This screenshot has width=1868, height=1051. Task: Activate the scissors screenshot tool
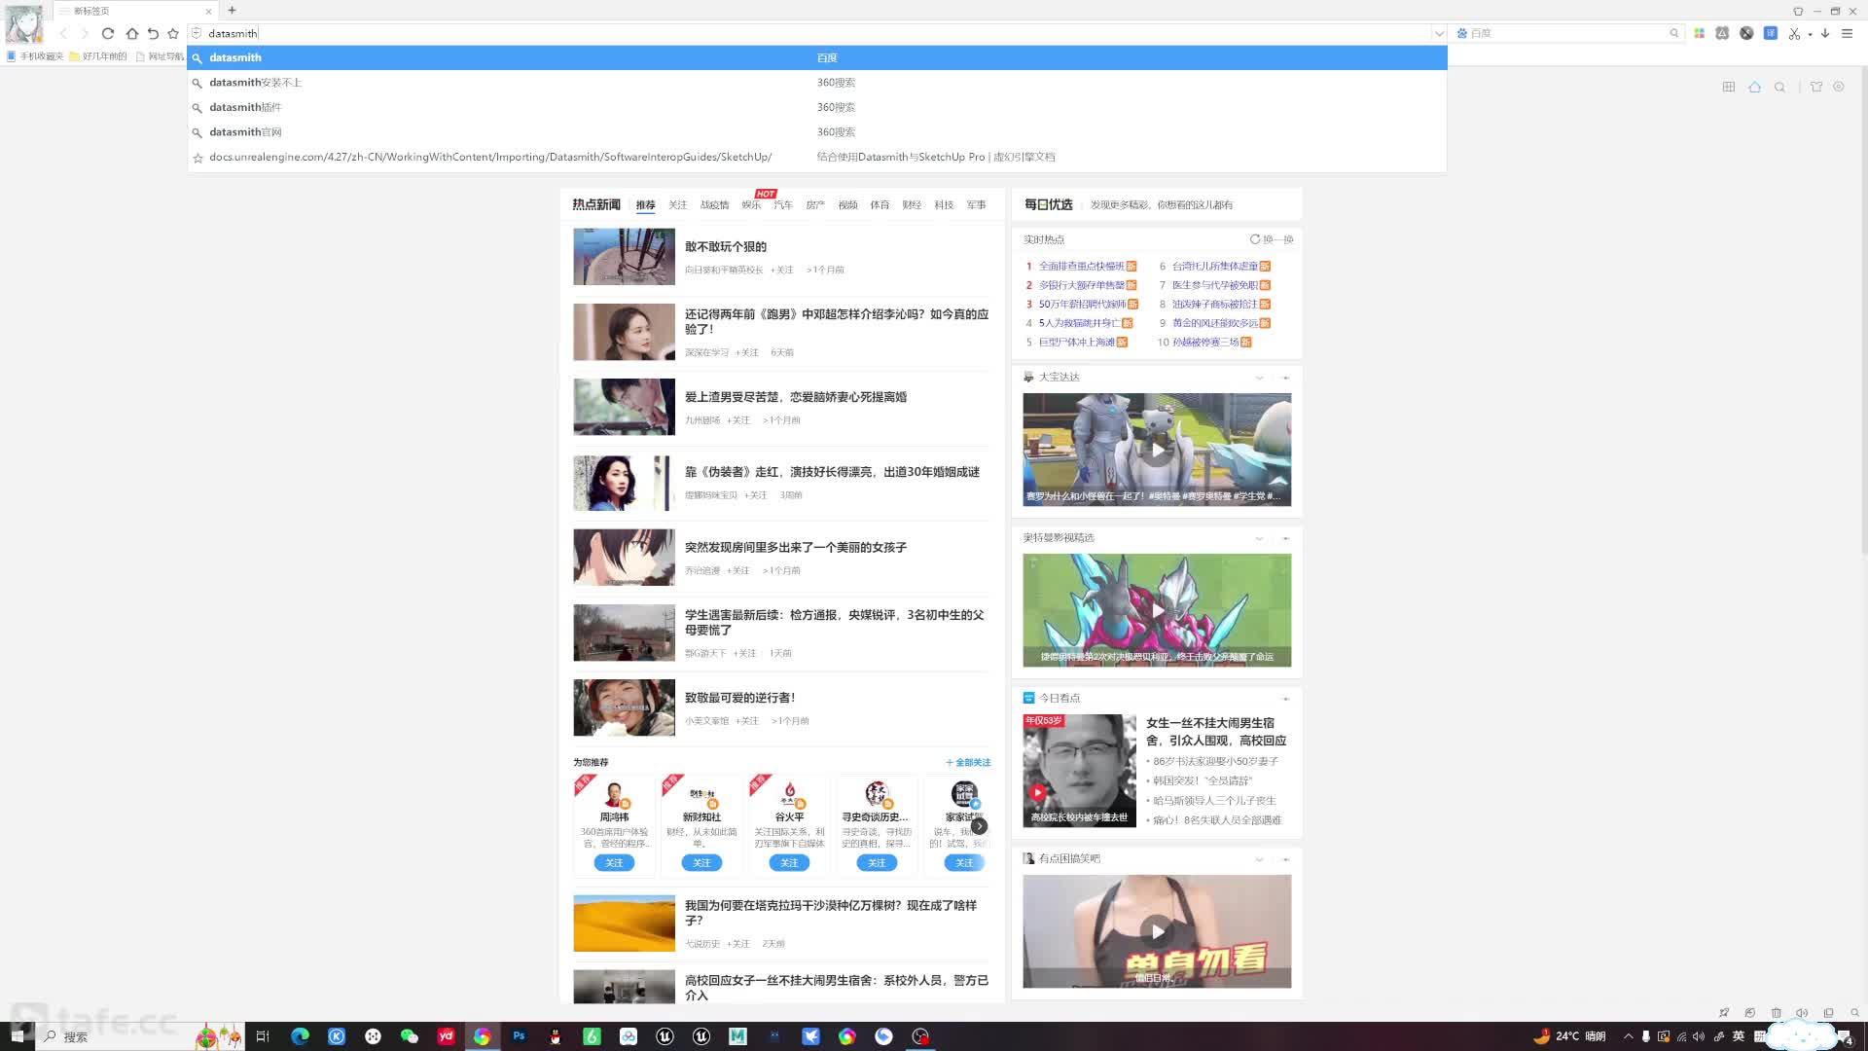pos(1794,33)
